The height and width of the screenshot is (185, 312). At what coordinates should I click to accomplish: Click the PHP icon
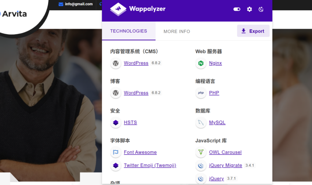coord(201,93)
